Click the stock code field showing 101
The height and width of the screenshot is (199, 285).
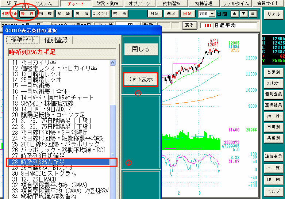click(207, 26)
